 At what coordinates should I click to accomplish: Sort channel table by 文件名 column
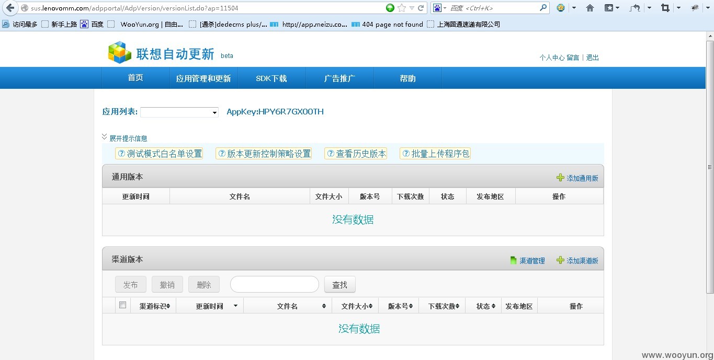click(x=288, y=306)
